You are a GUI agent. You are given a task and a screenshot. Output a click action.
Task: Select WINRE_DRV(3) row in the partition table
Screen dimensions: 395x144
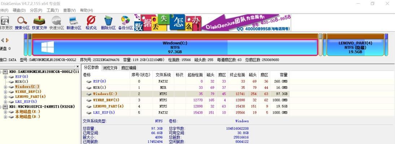tap(186, 100)
